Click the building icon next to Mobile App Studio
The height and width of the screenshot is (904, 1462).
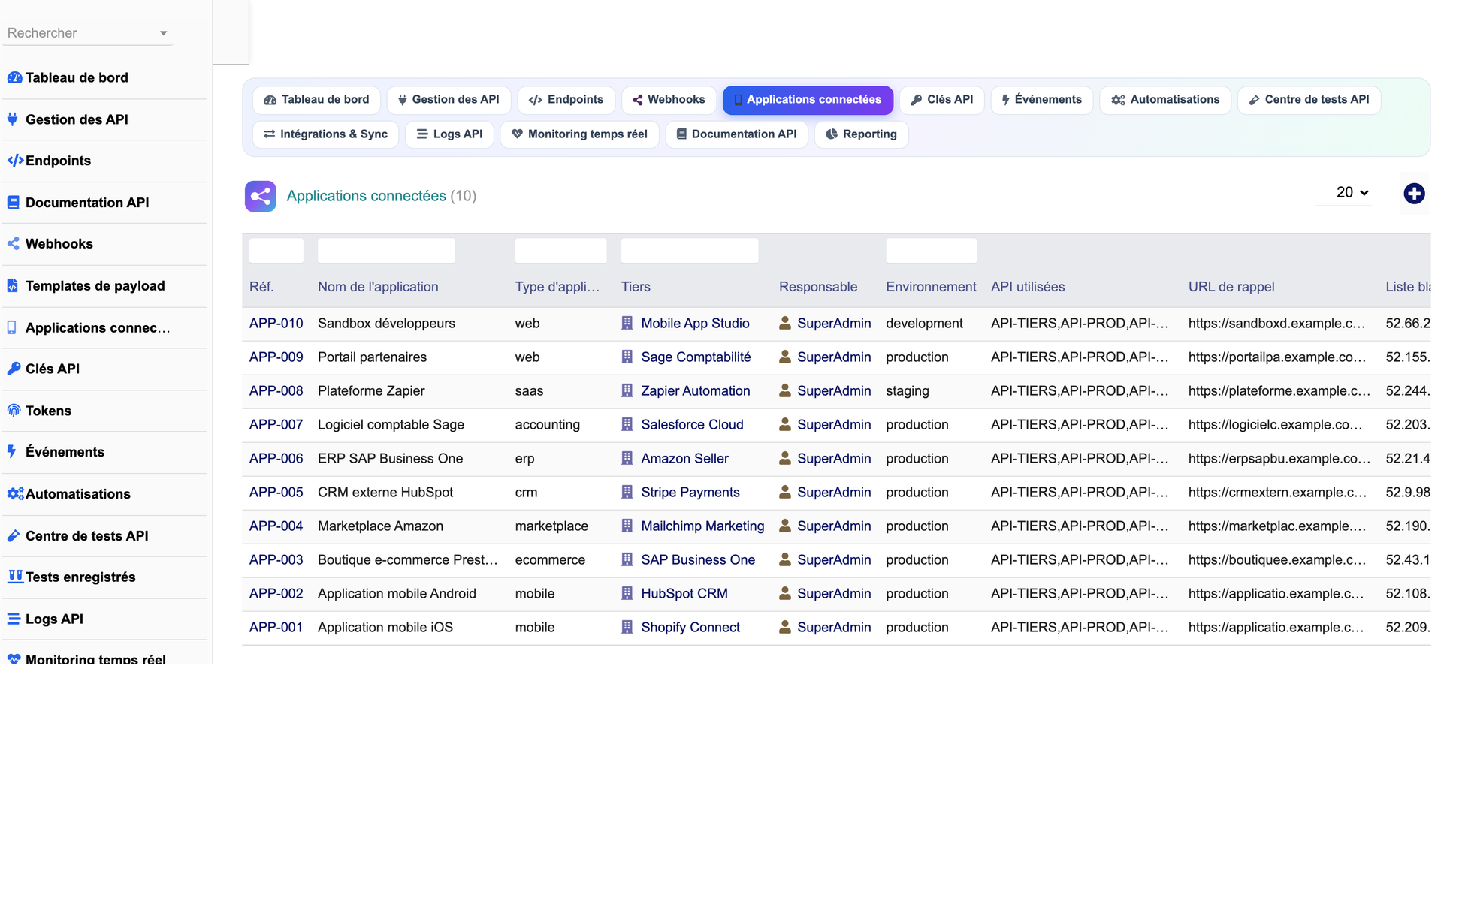pos(627,323)
